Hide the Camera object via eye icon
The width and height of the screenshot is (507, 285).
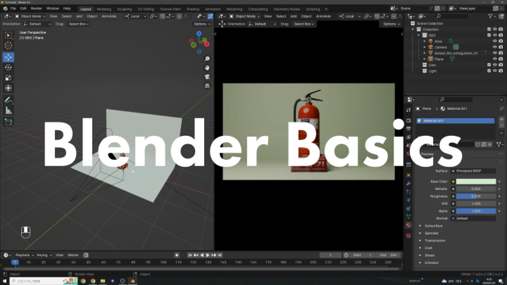point(495,47)
